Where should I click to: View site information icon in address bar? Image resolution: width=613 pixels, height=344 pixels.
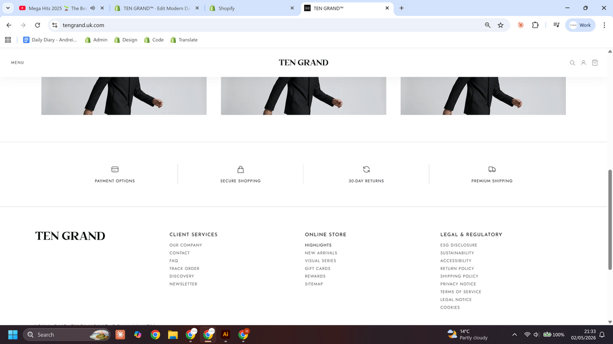point(55,25)
